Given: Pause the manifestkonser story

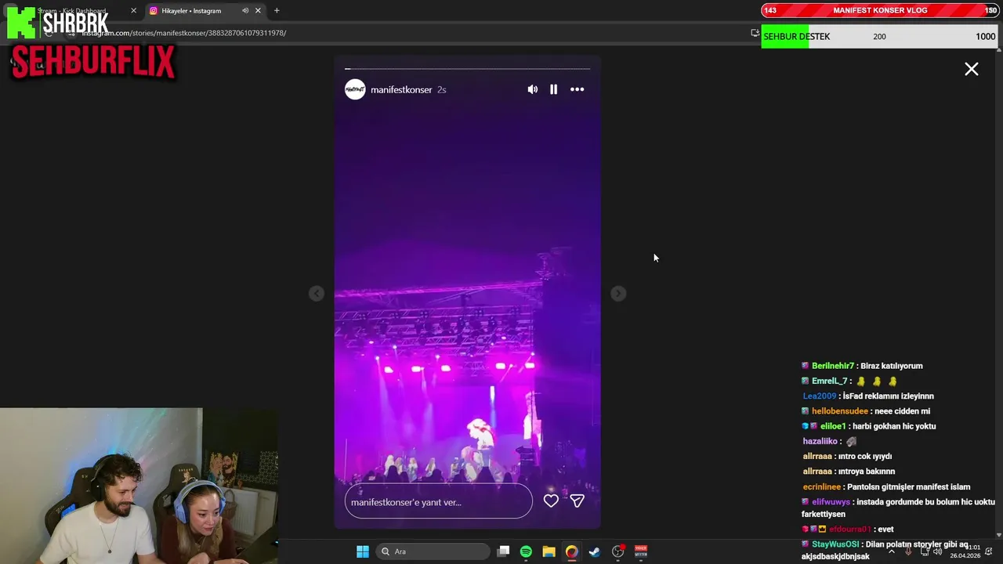Looking at the screenshot, I should [x=553, y=89].
